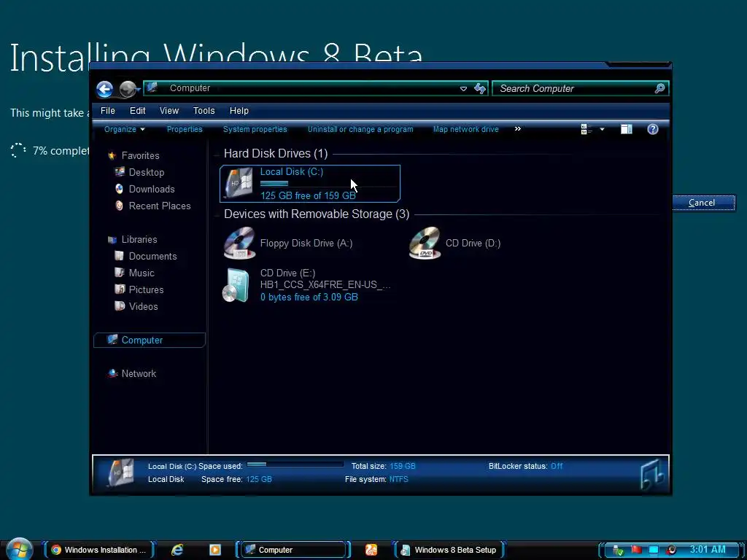
Task: Open Downloads in the Favorites list
Action: click(152, 189)
